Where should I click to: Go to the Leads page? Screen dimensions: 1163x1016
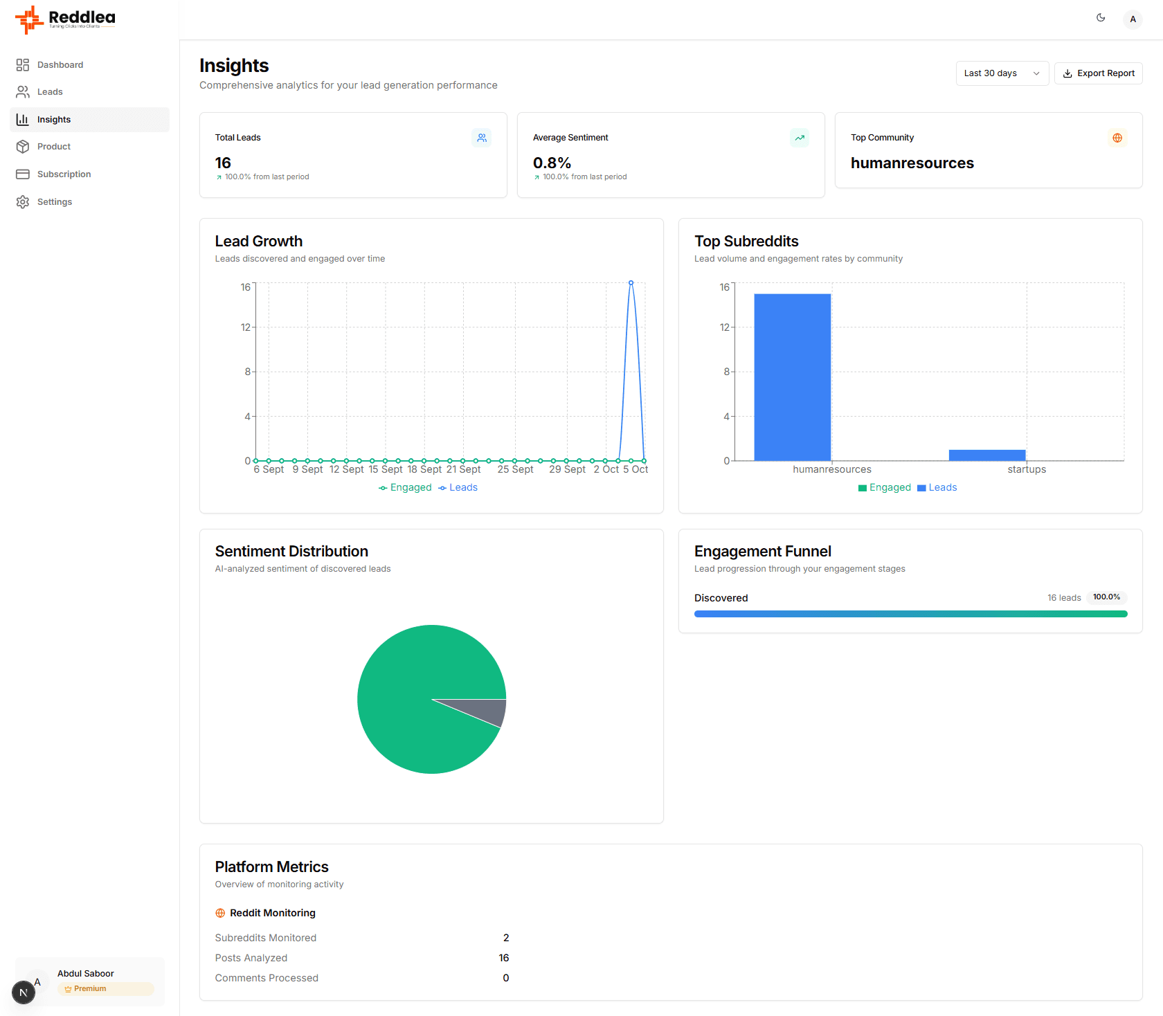click(x=50, y=92)
